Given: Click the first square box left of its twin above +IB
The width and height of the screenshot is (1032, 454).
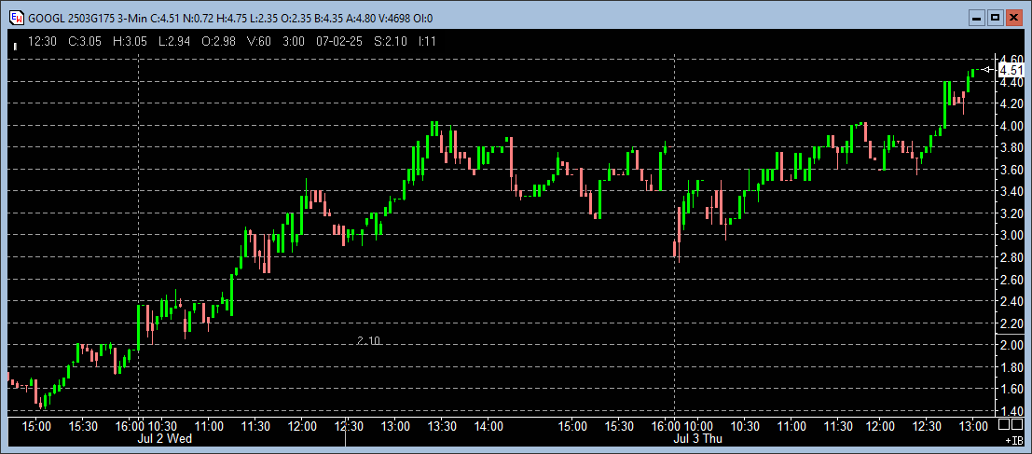Looking at the screenshot, I should pos(1004,424).
